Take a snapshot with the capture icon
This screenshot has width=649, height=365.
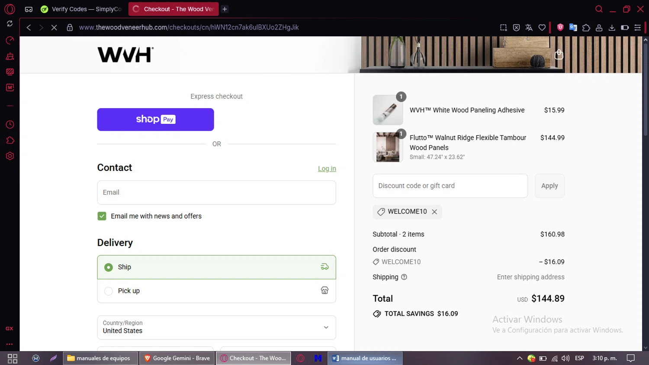(503, 27)
